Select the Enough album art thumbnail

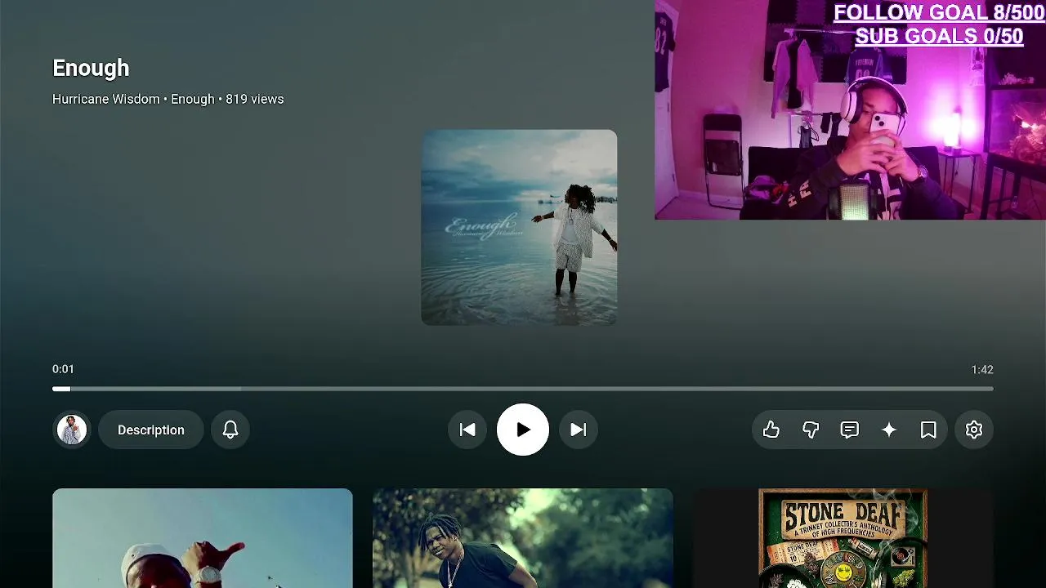(x=519, y=227)
